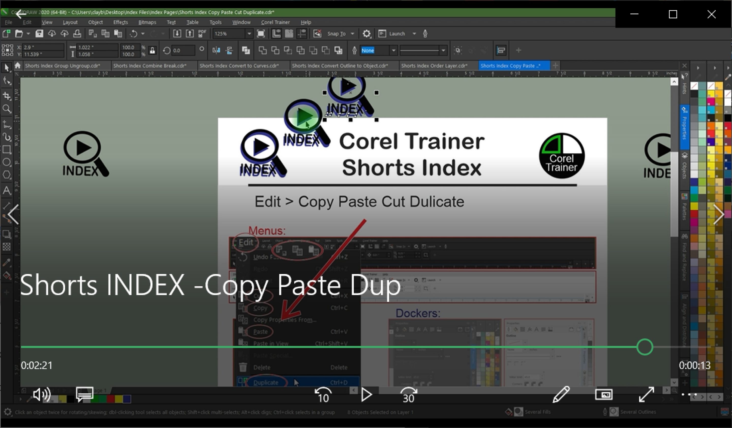Go to the previous video with left chevron
The height and width of the screenshot is (428, 732).
(13, 214)
